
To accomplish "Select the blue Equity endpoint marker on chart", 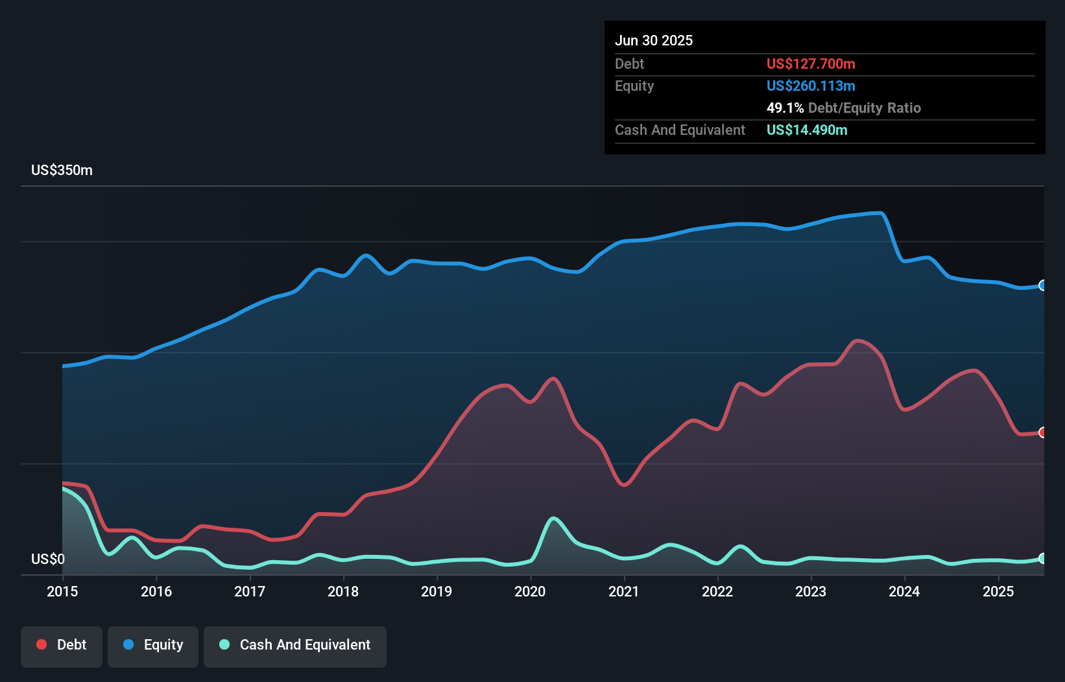I will [x=1043, y=285].
